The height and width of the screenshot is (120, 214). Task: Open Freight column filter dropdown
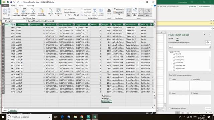(x=111, y=25)
